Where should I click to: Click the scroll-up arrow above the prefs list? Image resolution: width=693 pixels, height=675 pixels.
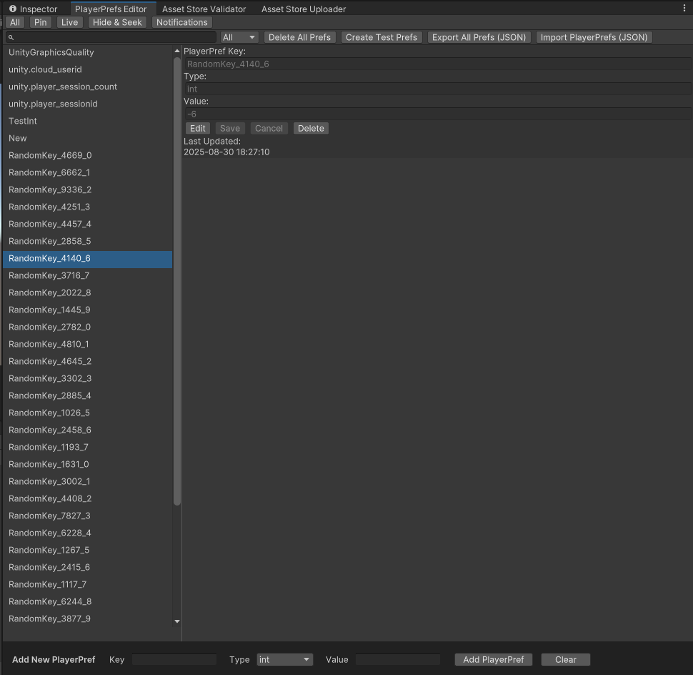pyautogui.click(x=176, y=51)
